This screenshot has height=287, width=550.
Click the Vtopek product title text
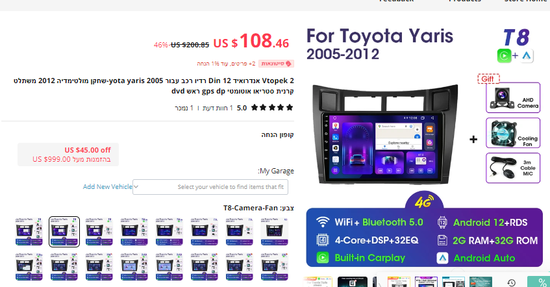point(154,86)
